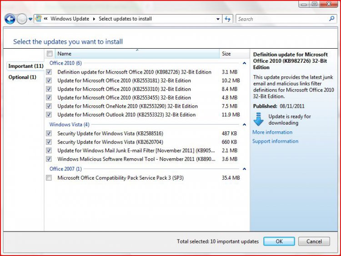Open the address bar history dropdown
Screen dimensions: 341x256
coord(218,19)
